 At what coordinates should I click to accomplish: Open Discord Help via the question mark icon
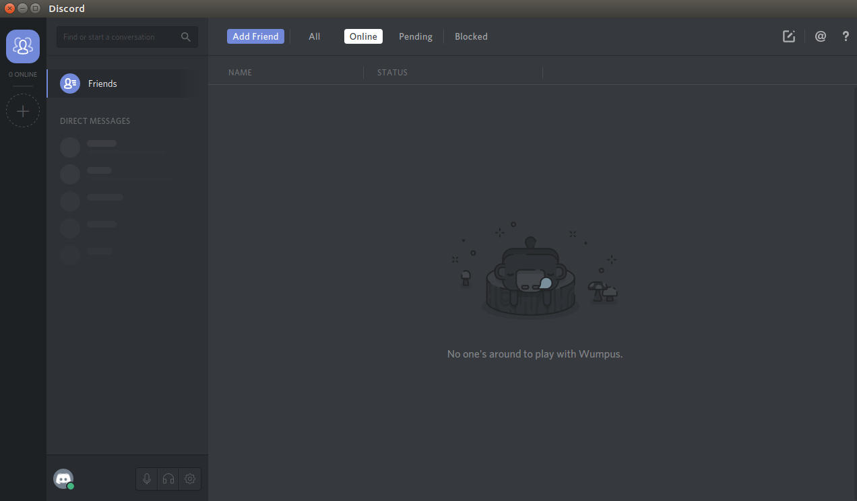pos(846,36)
